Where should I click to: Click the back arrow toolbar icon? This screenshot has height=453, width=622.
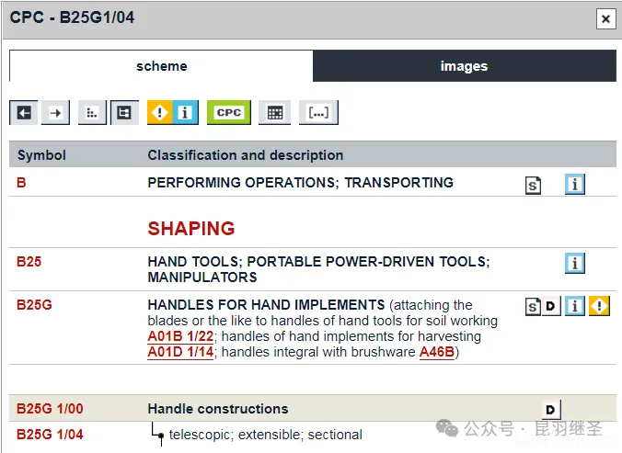point(25,112)
